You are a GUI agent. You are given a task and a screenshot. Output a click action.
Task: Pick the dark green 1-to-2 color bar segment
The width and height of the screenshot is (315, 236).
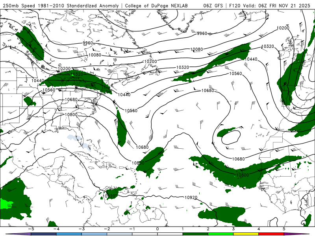click(x=195, y=234)
